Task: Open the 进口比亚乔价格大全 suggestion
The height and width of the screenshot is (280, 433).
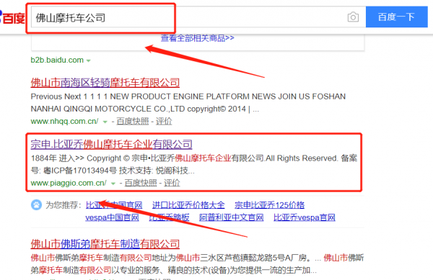Action: click(188, 205)
